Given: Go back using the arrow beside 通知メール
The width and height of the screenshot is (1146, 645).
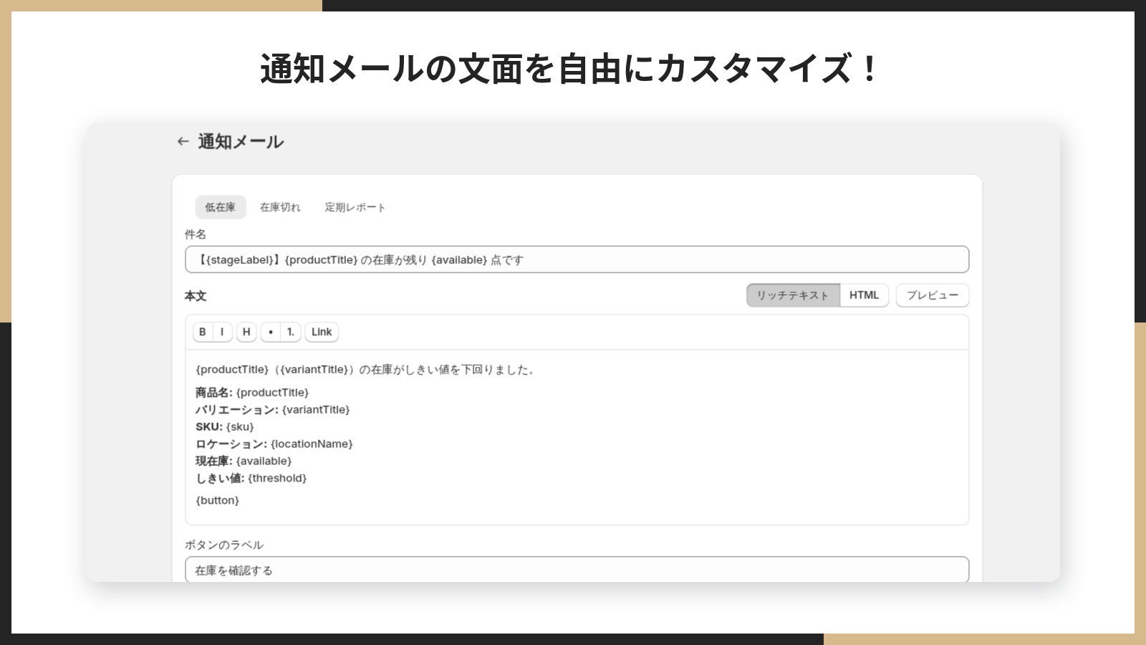Looking at the screenshot, I should (x=183, y=142).
